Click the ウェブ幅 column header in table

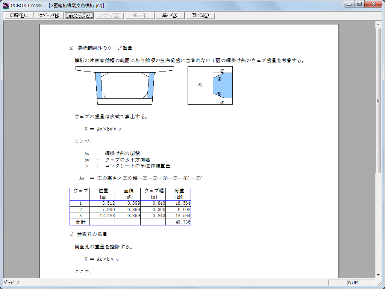coord(153,194)
